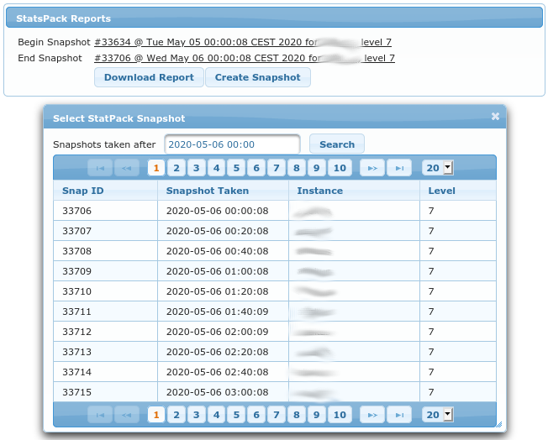The image size is (548, 440).
Task: Go to first page in bottom paginator
Action: coord(100,415)
